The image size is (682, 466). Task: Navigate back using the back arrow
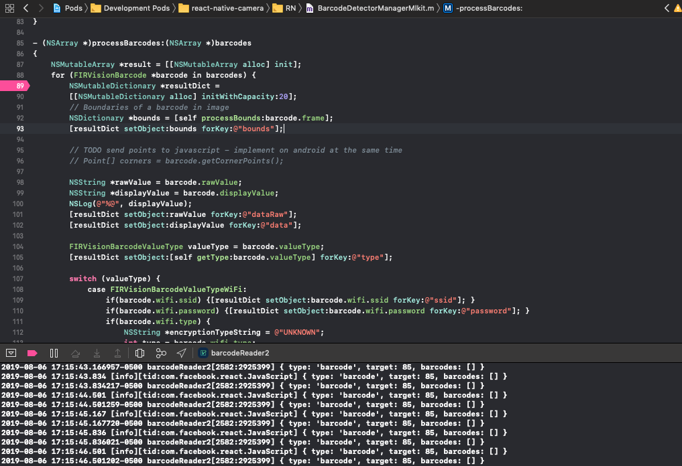(25, 8)
